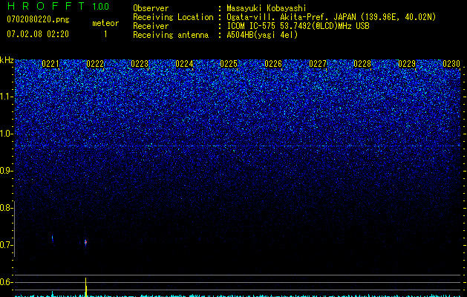Image resolution: width=467 pixels, height=297 pixels.
Task: Click the 'Receiver' field label
Action: pos(151,26)
